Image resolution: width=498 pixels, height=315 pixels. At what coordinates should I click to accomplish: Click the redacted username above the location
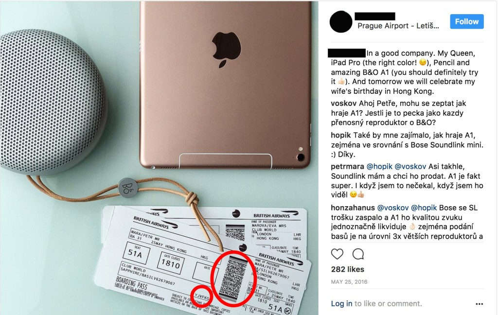click(375, 16)
